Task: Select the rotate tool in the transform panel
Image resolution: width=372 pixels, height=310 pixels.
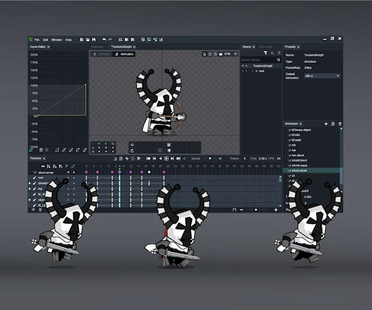Action: click(x=132, y=150)
